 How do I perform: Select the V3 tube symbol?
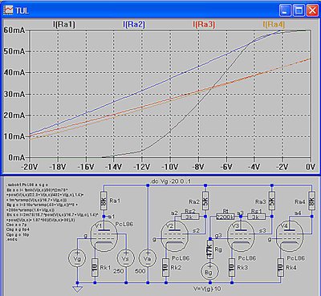241,237
